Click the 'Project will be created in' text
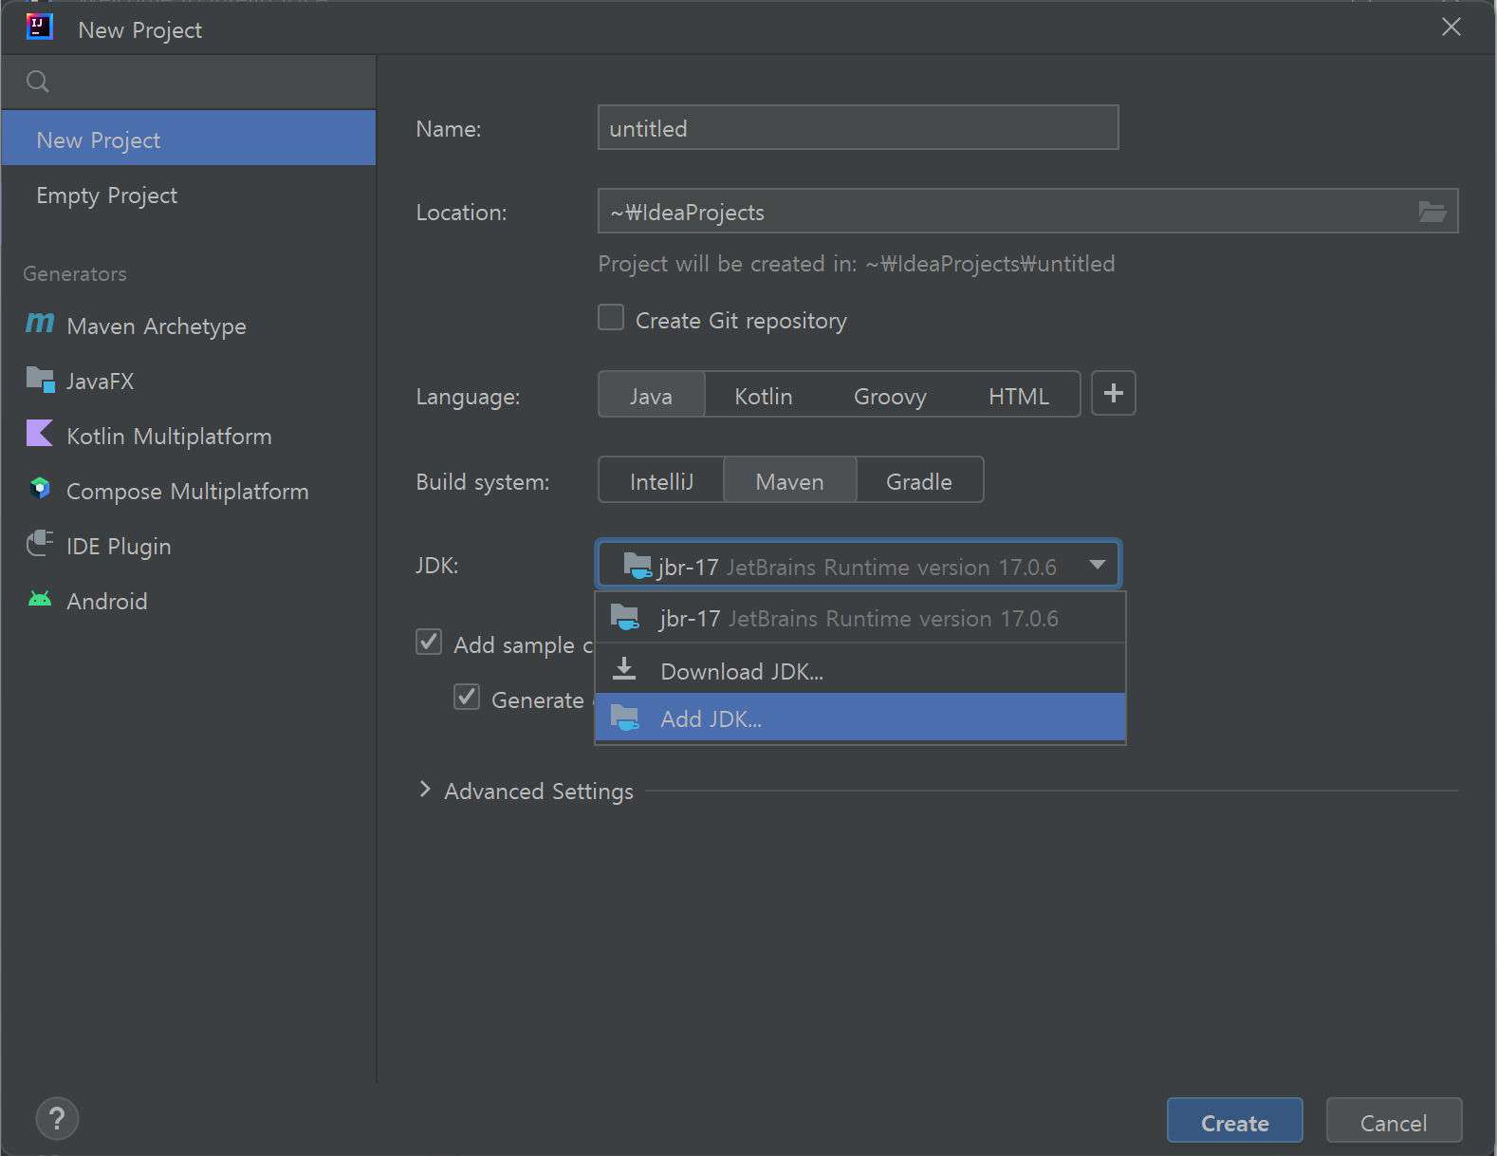1497x1156 pixels. click(x=857, y=263)
